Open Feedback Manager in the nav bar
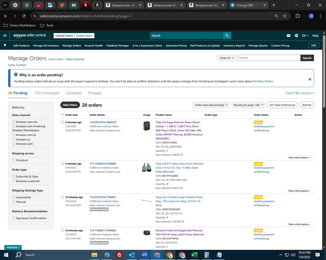This screenshot has height=260, width=326. [118, 45]
